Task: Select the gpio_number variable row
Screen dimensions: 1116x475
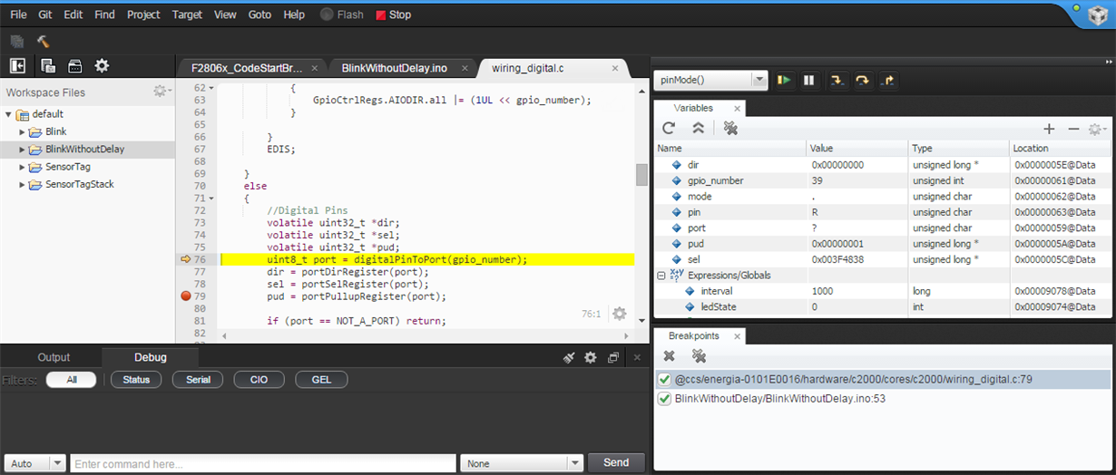Action: tap(882, 180)
